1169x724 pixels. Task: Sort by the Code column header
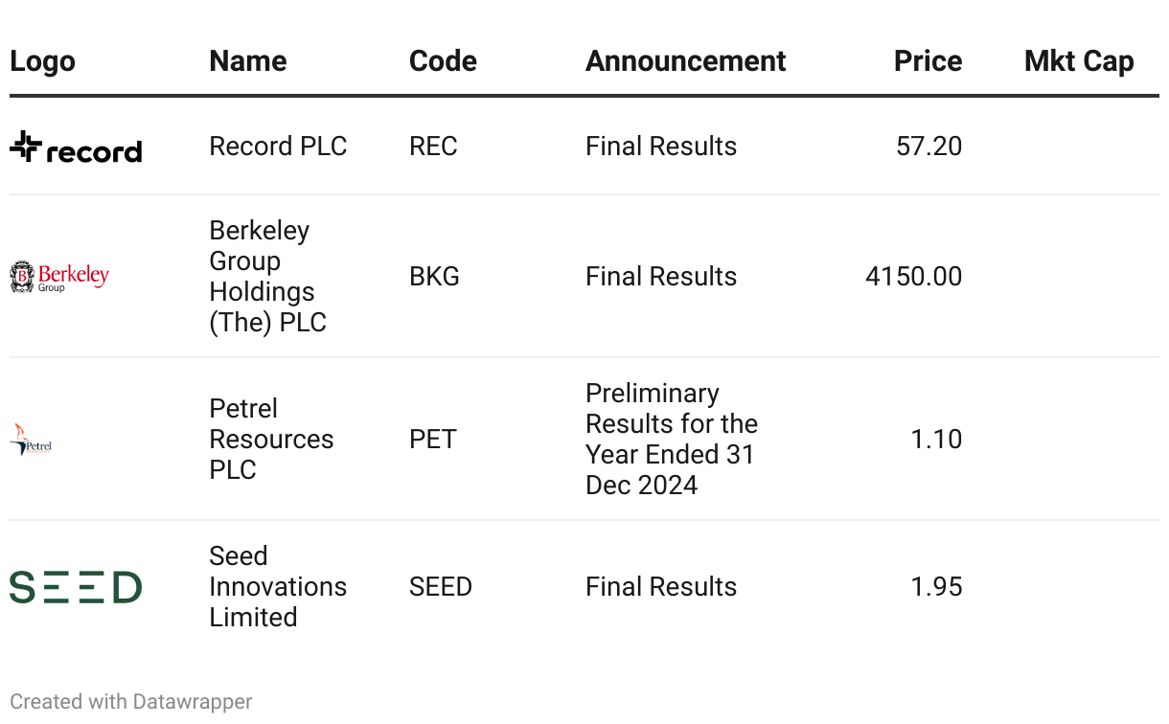click(x=443, y=61)
